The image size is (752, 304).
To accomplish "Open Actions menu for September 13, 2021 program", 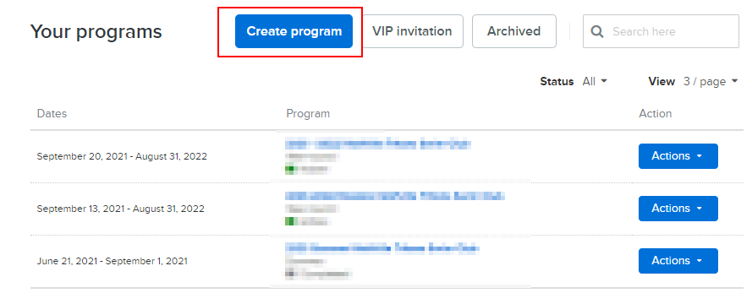I will [678, 209].
